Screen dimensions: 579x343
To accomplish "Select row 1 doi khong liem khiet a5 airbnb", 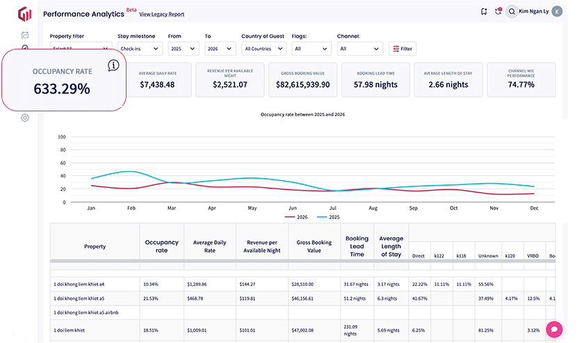I will 303,312.
